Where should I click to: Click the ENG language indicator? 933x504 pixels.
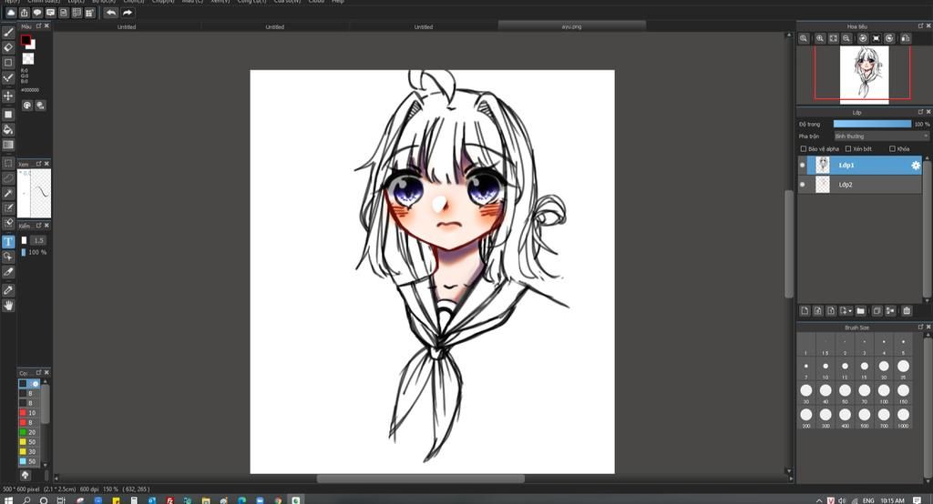(868, 500)
